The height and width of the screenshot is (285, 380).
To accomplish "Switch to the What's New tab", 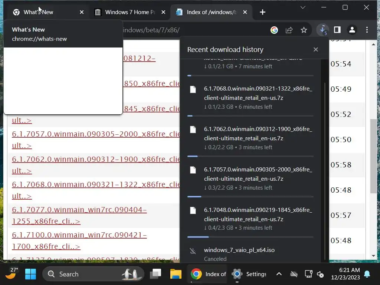I will click(46, 12).
